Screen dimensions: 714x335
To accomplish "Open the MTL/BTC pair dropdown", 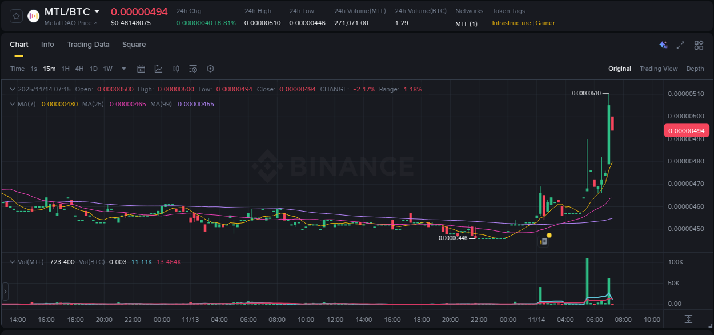I will pyautogui.click(x=97, y=11).
